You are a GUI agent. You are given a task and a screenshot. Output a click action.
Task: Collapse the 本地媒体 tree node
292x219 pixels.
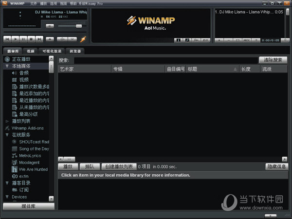(x=7, y=66)
